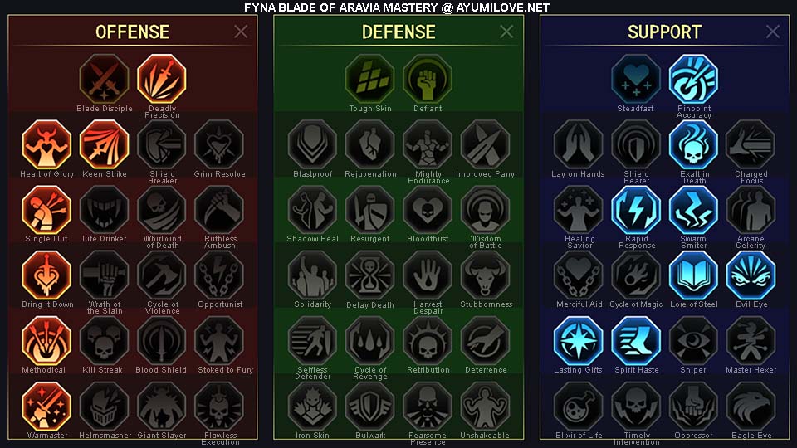Image resolution: width=797 pixels, height=448 pixels.
Task: Select the Lasting Gifts mastery
Action: 578,341
